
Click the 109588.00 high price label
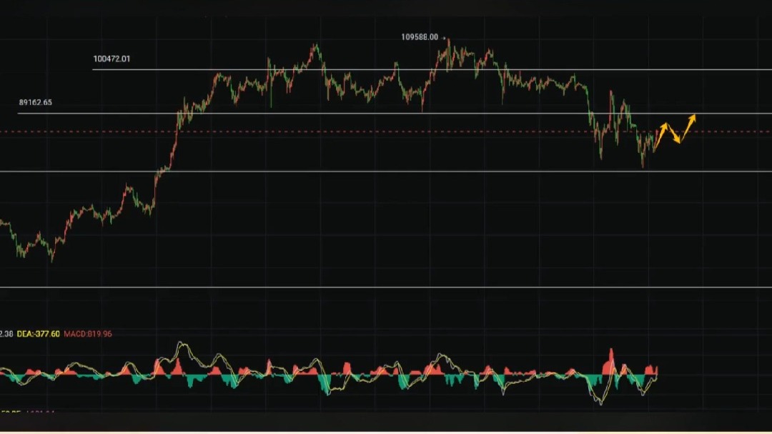click(419, 36)
